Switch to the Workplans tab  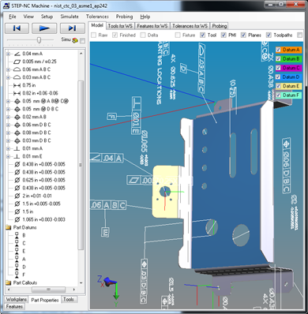click(x=17, y=300)
